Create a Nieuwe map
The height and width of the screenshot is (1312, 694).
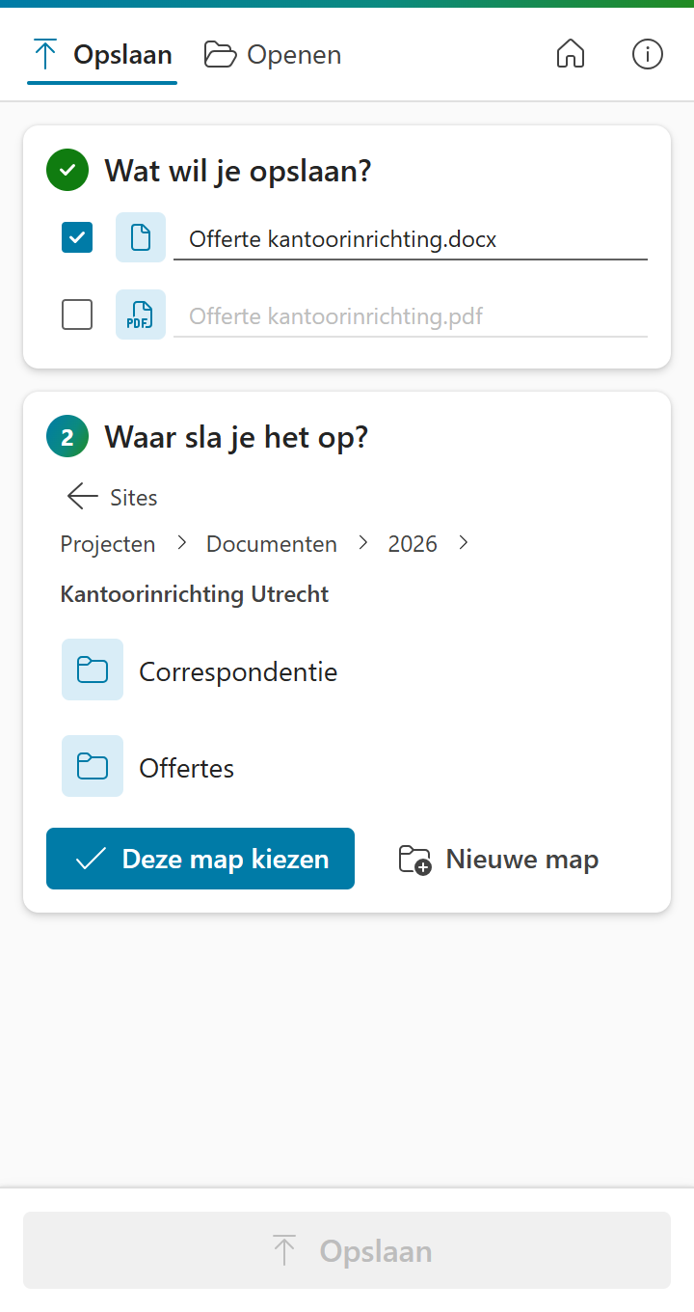(498, 859)
